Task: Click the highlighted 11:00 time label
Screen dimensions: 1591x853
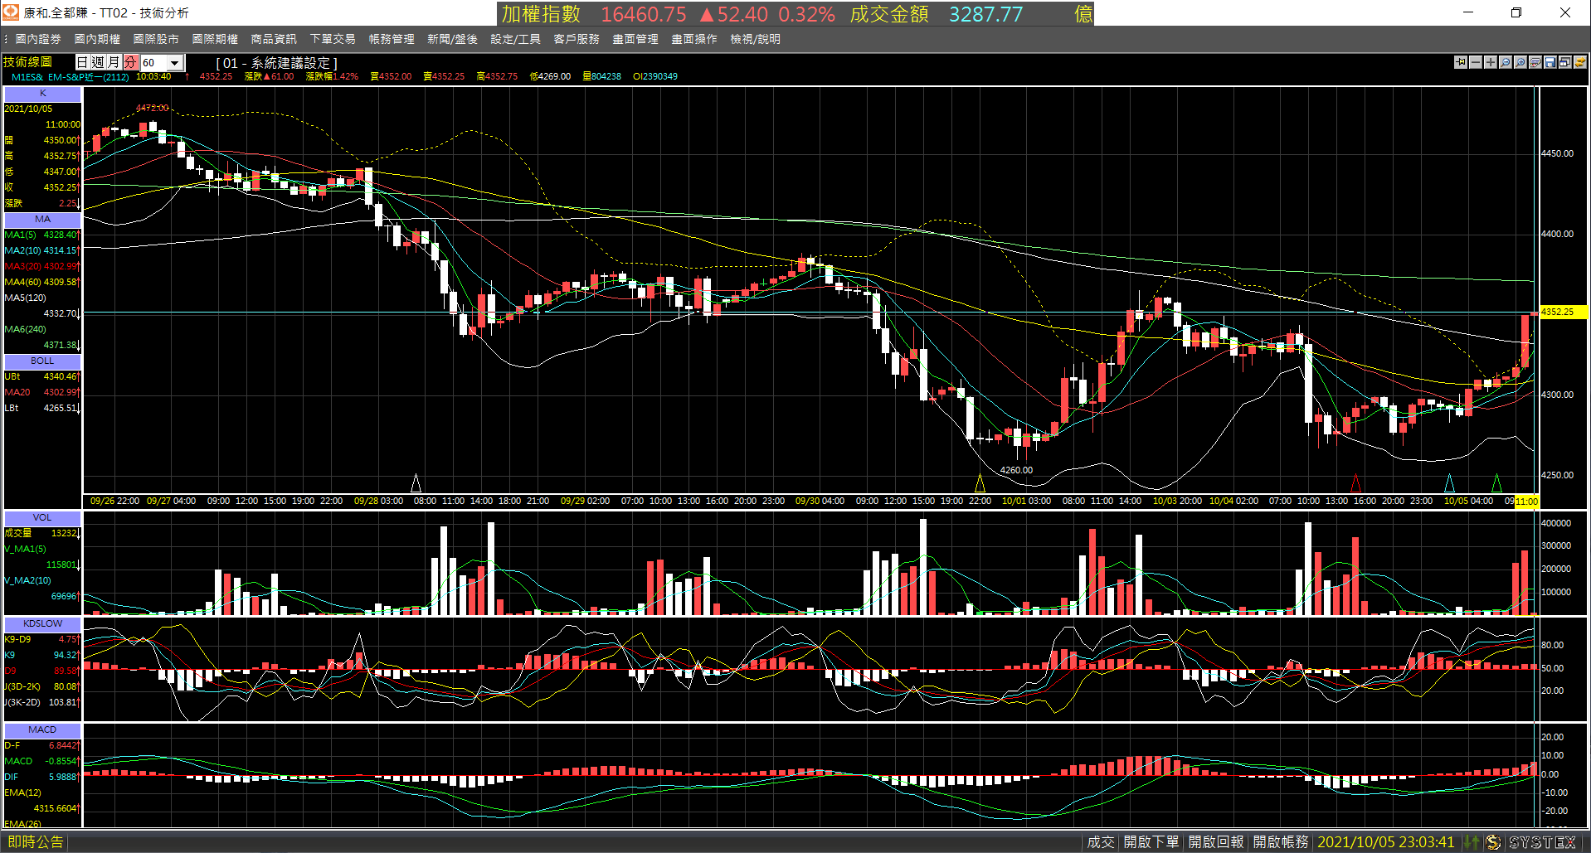Action: coord(1526,502)
